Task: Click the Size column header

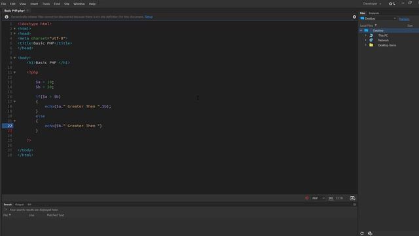Action: pyautogui.click(x=410, y=26)
